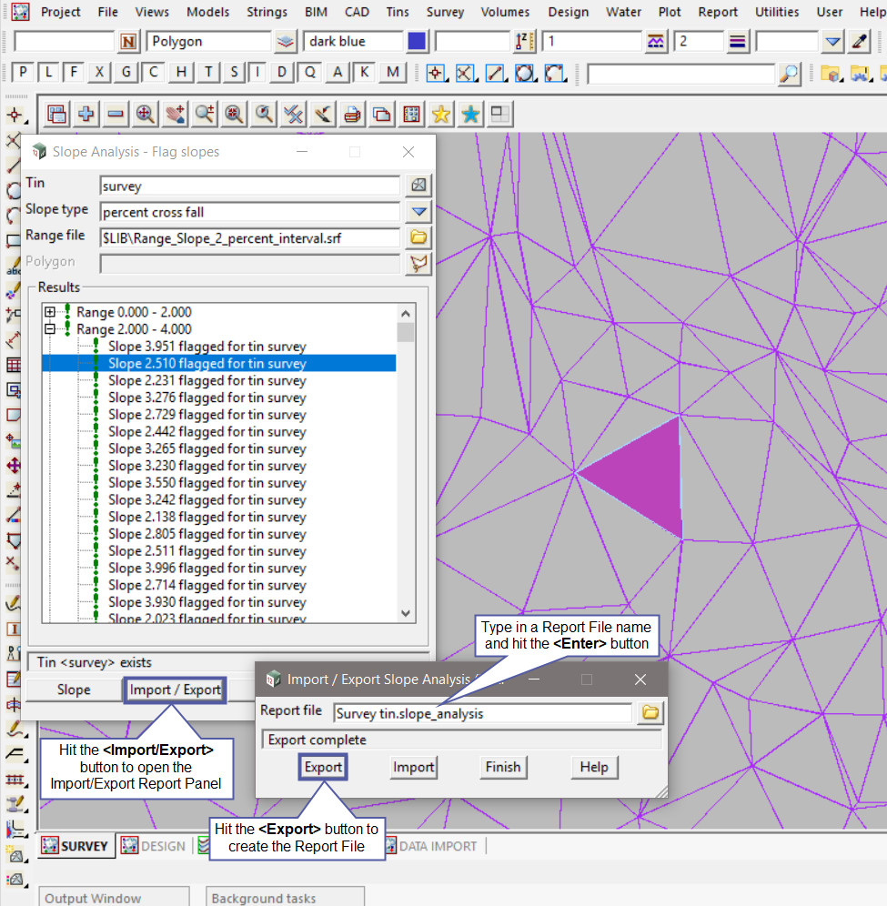Click the plus icon in view toolbar

pos(86,114)
